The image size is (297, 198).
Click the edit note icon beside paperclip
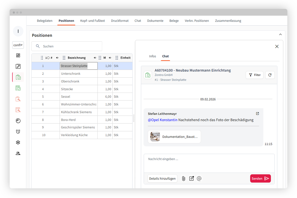click(x=191, y=179)
